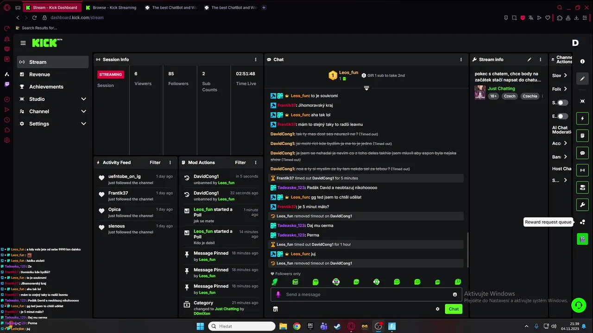The height and width of the screenshot is (333, 593).
Task: Open File Explorer from the taskbar
Action: [x=283, y=326]
